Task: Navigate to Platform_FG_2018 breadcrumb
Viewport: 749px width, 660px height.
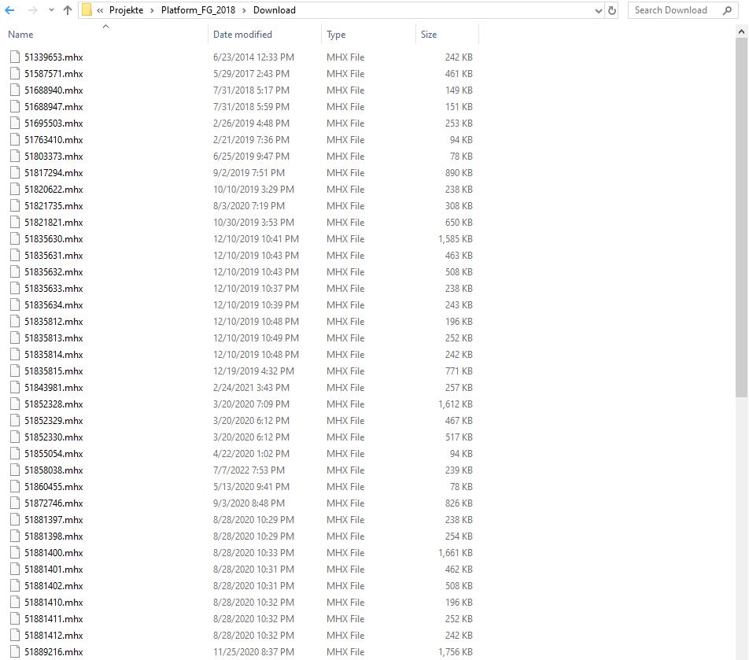Action: click(198, 10)
